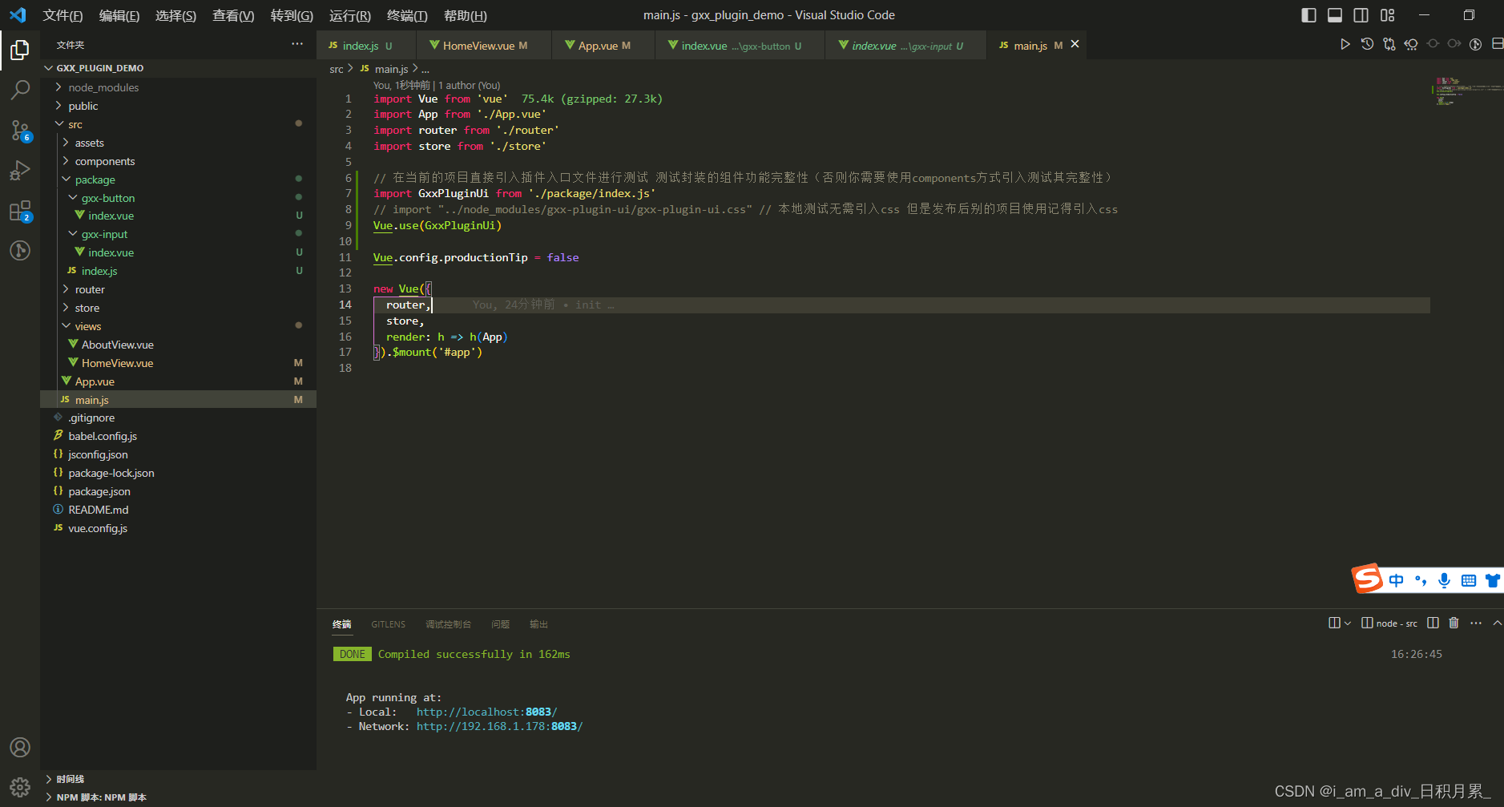The height and width of the screenshot is (807, 1504).
Task: Open vue.config.js file
Action: point(98,528)
